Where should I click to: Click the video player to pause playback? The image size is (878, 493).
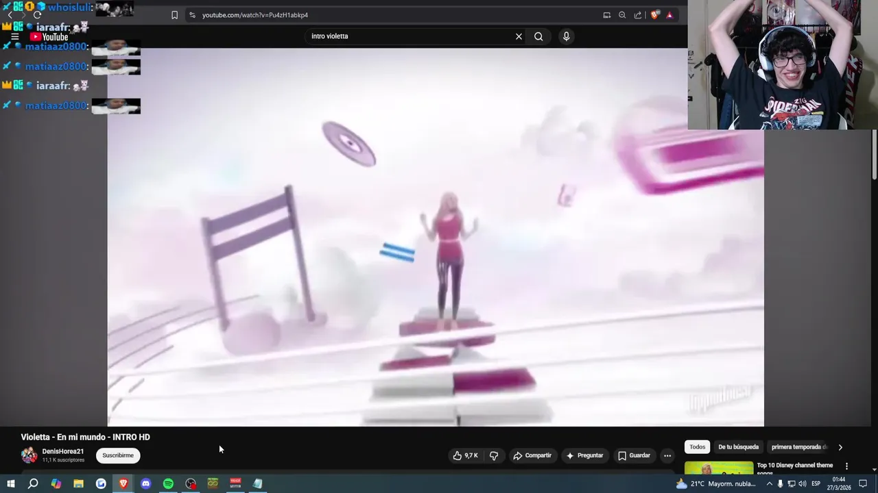436,237
